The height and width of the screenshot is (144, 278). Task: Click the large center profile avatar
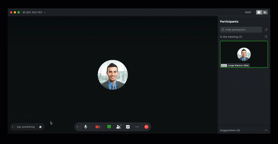point(113,75)
